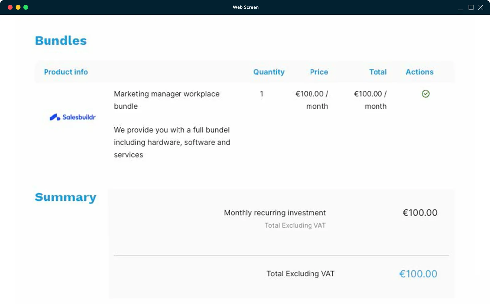Click the dark Total Excluding VAT label

coord(300,274)
